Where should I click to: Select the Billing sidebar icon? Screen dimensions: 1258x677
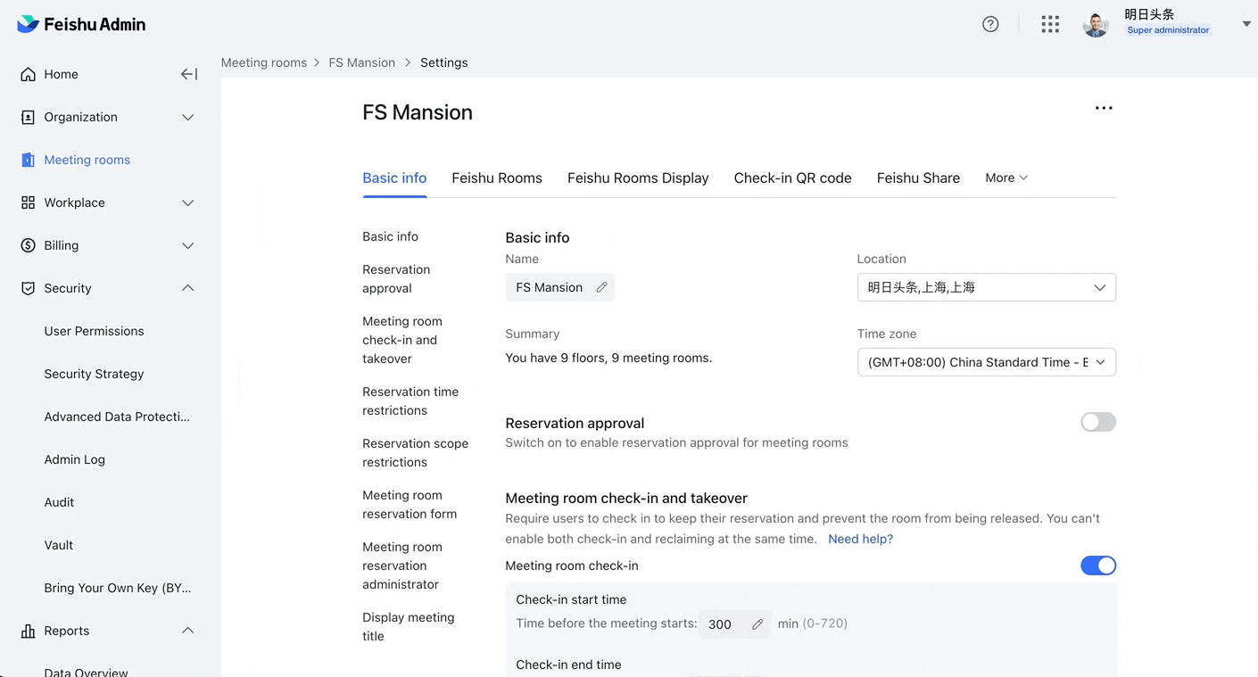click(26, 245)
